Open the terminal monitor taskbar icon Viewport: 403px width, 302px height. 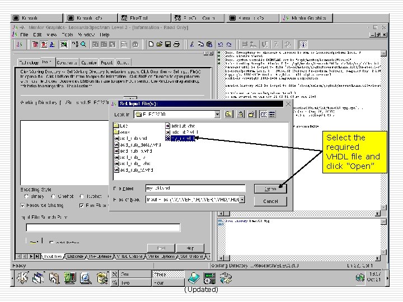tap(70, 278)
